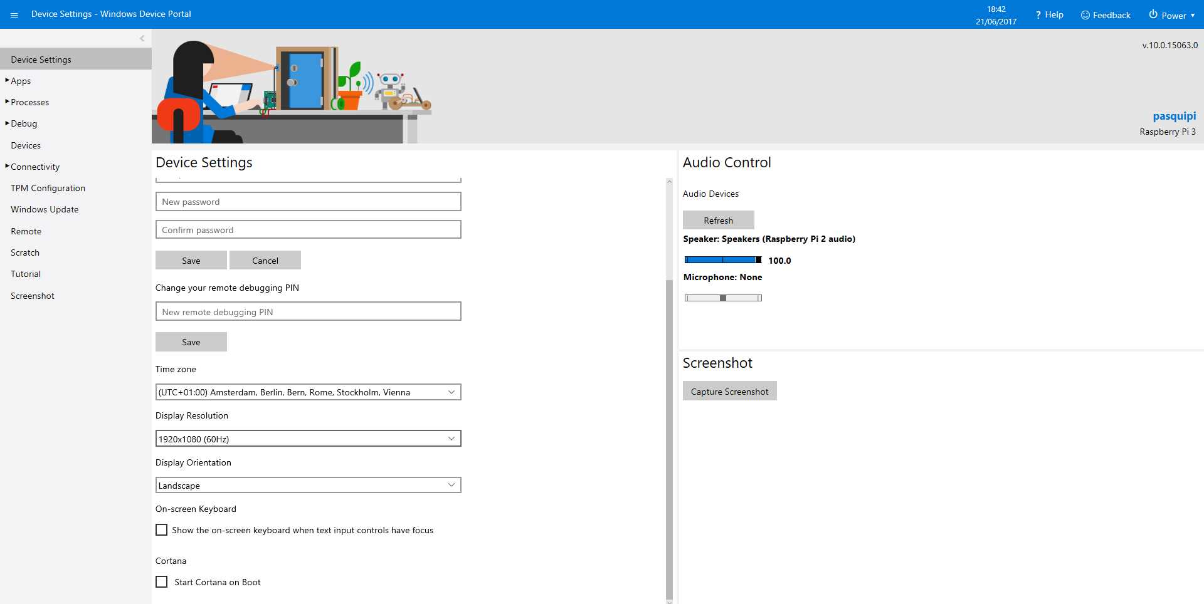Open the Feedback link in the header
Screen dimensions: 1204x604
click(x=1106, y=15)
